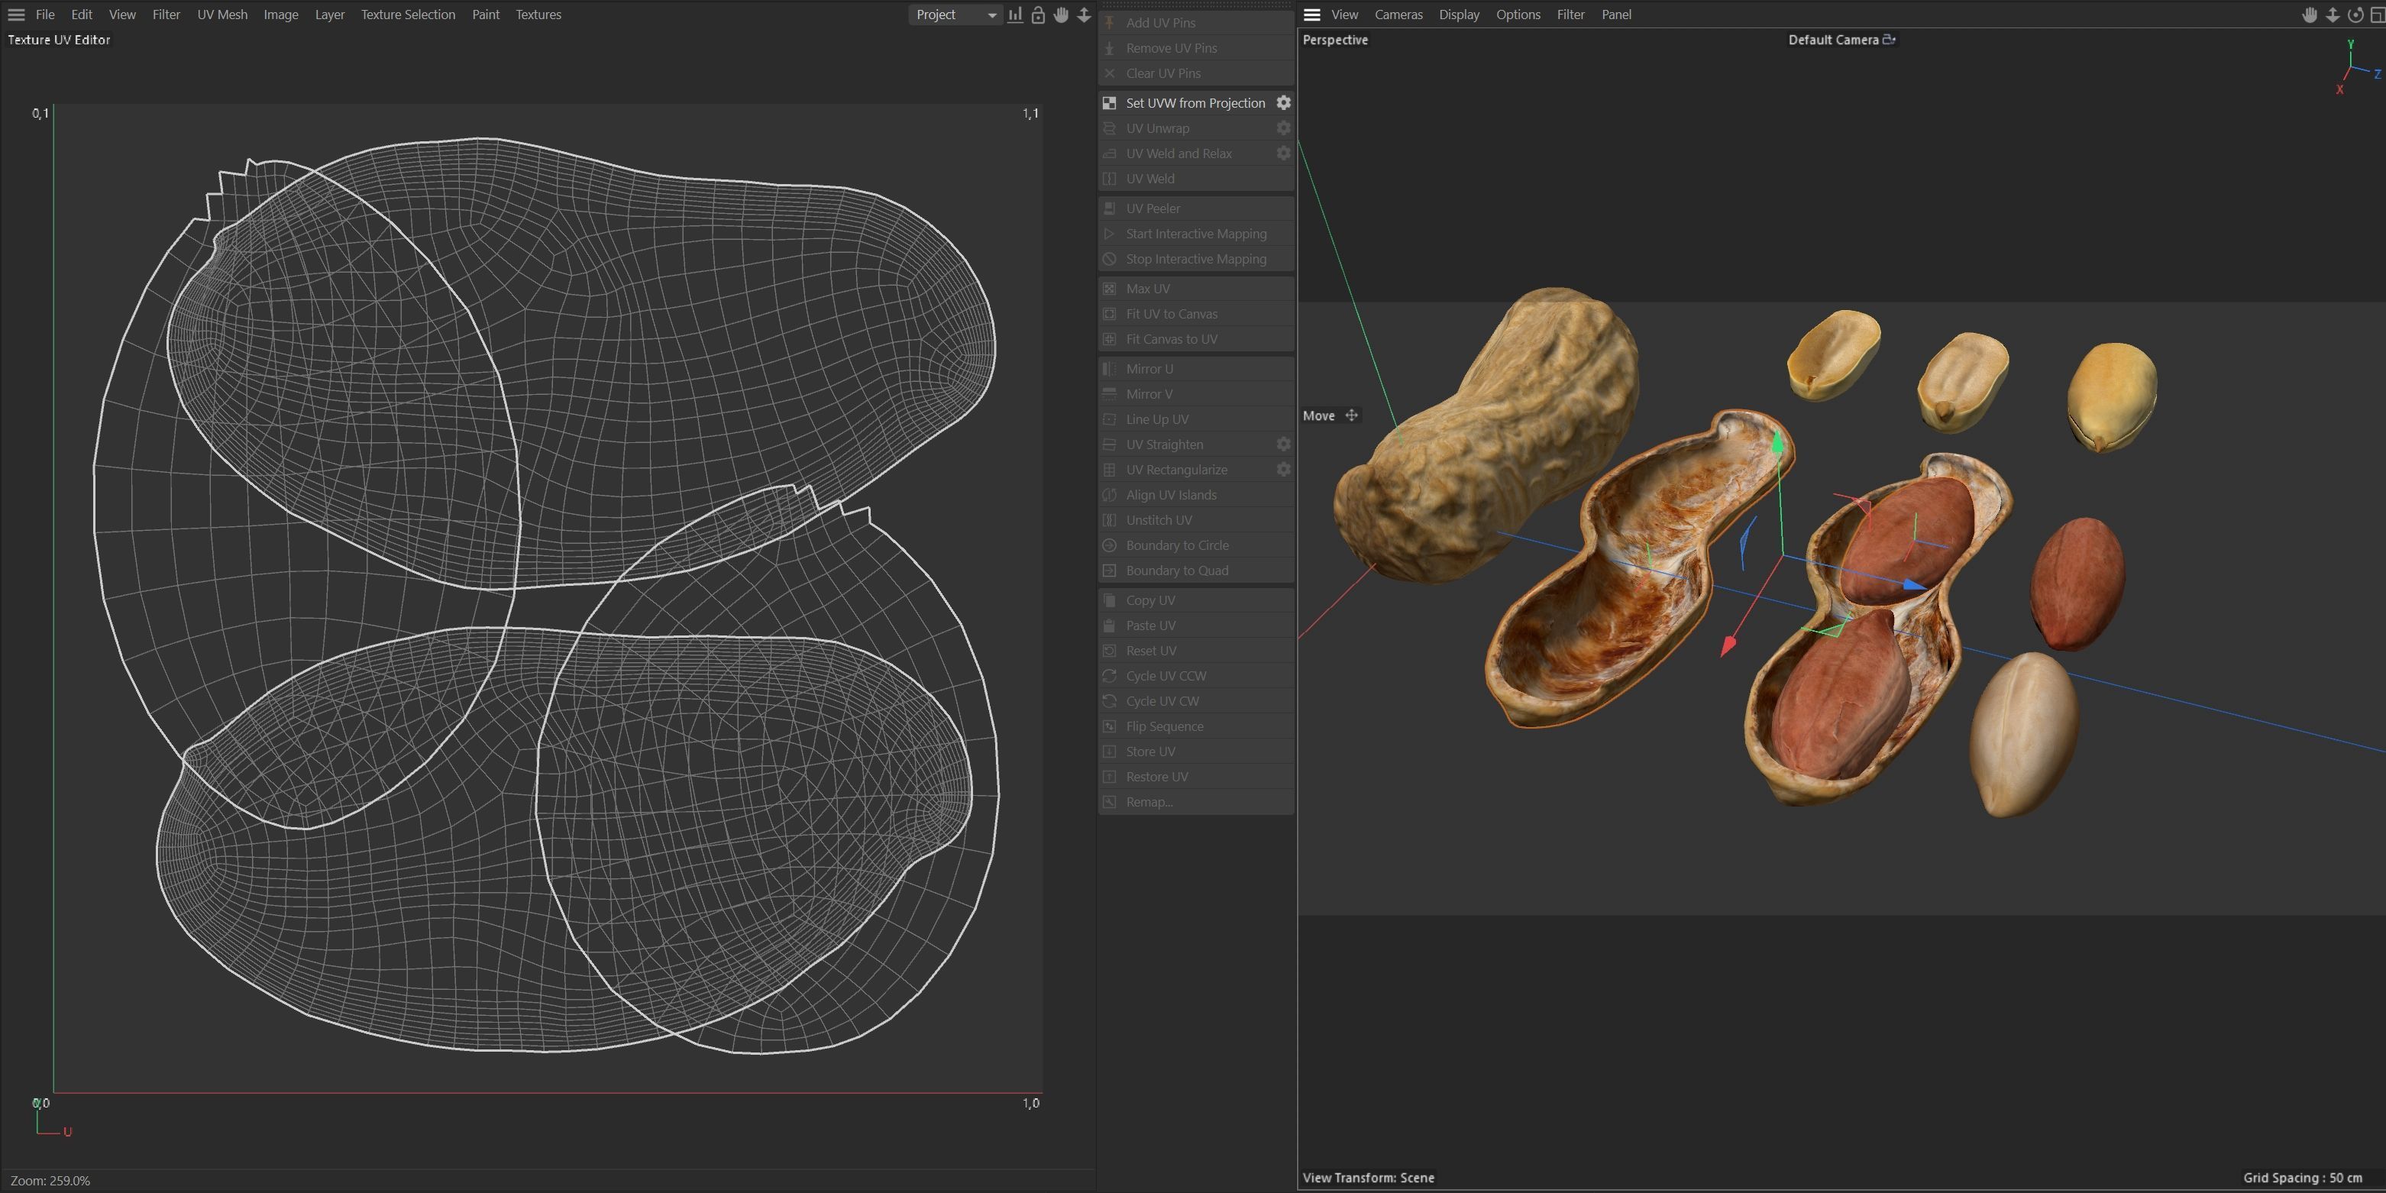The image size is (2386, 1193).
Task: Open the Paint menu
Action: pos(485,15)
